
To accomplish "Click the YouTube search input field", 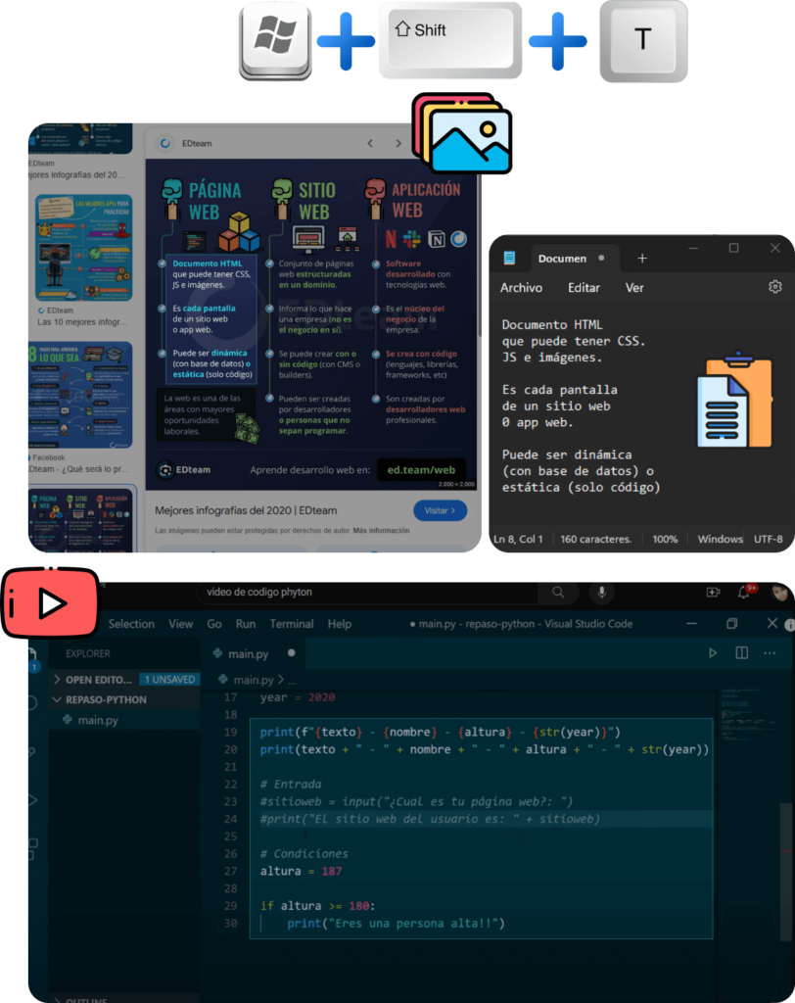I will (367, 593).
